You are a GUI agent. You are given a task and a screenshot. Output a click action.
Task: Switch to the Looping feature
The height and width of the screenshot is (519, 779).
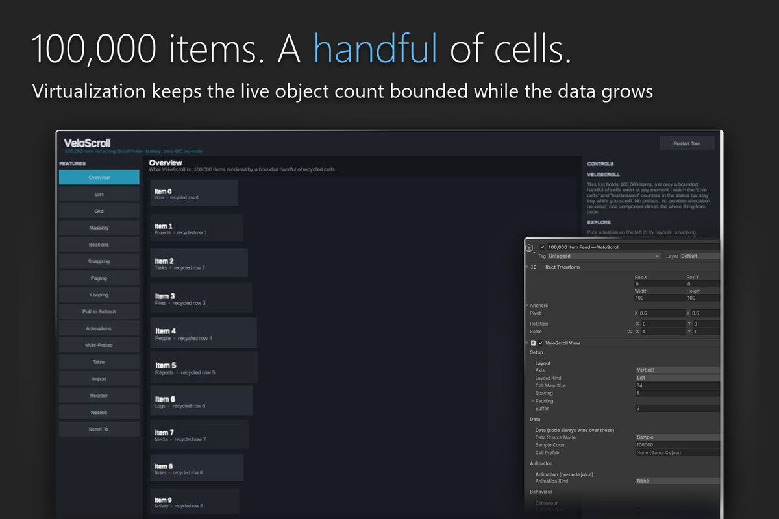(x=99, y=295)
